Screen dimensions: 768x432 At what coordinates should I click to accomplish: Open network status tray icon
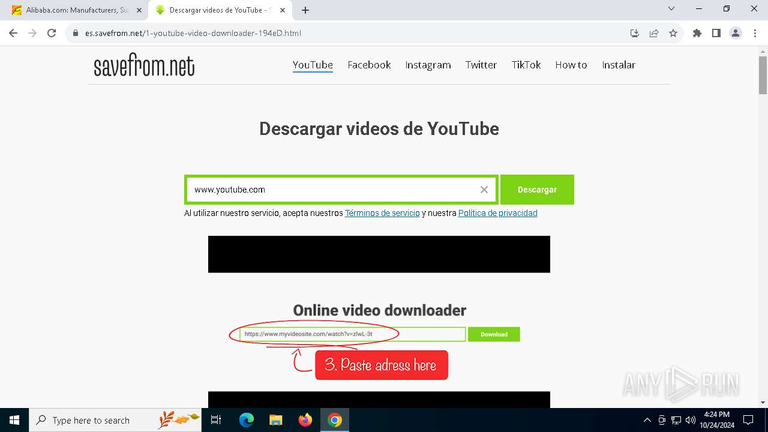point(676,420)
